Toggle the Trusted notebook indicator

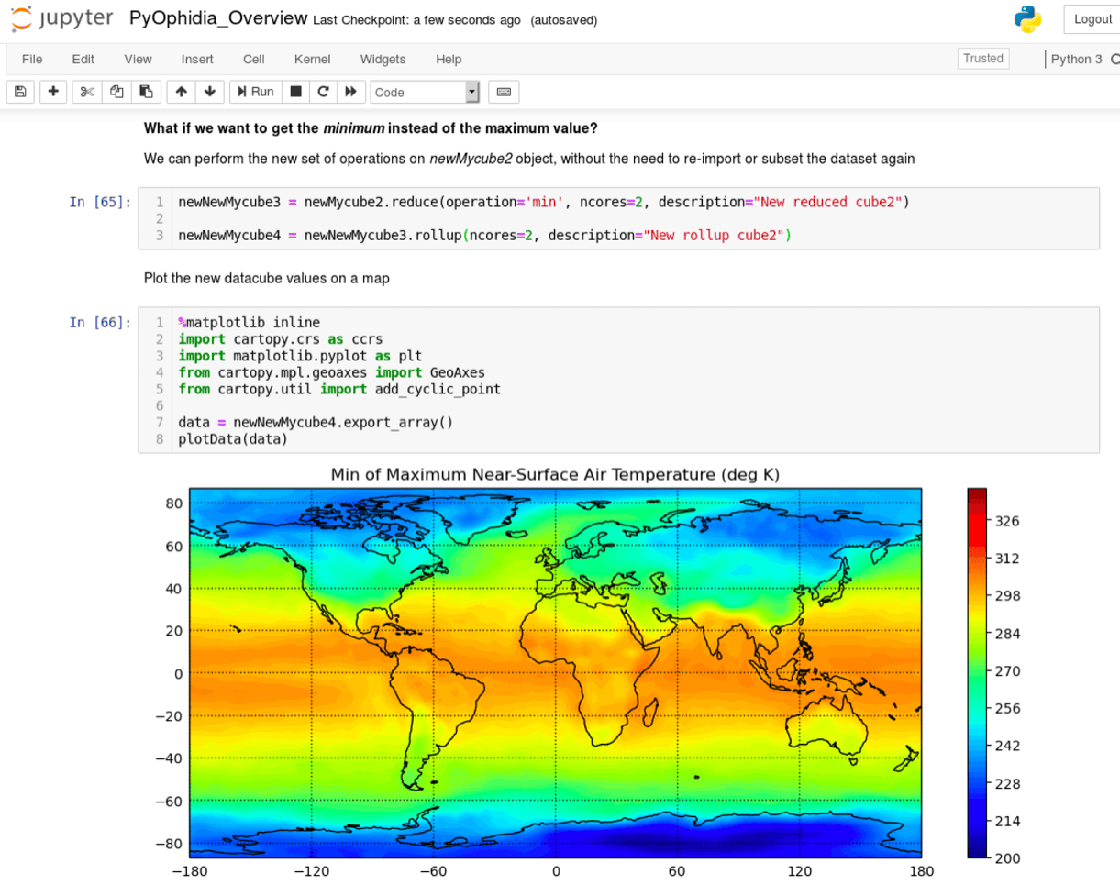point(982,59)
